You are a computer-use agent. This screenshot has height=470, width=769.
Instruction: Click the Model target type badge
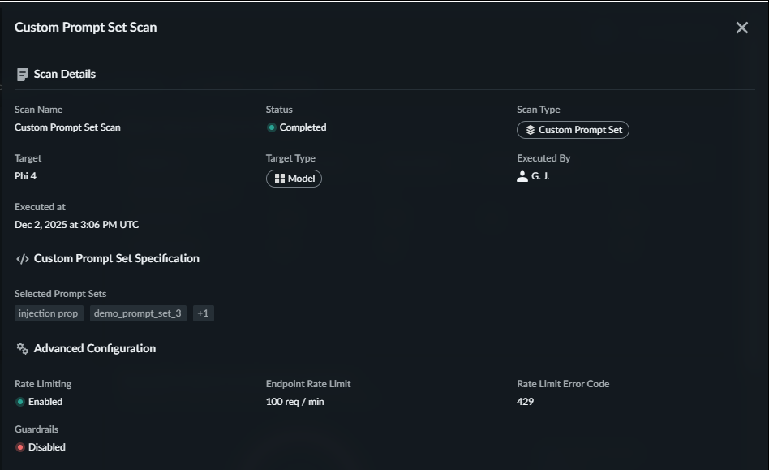point(294,179)
